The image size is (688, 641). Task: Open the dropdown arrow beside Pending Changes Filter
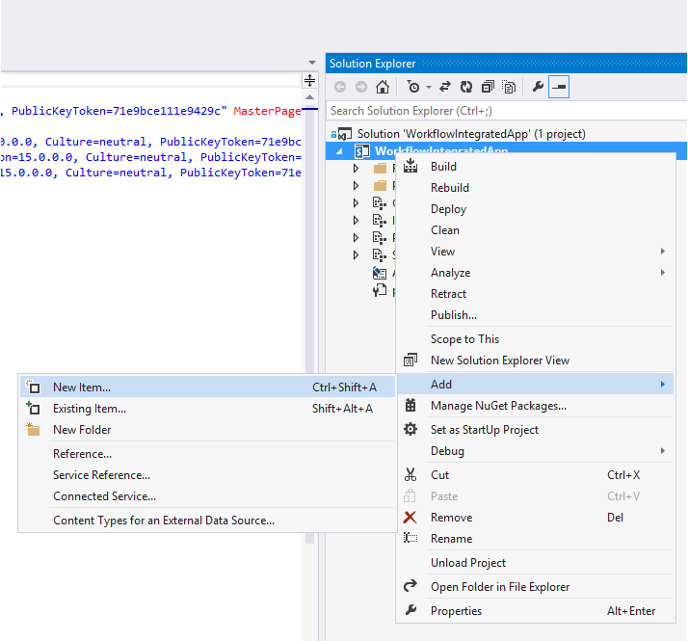[x=429, y=87]
